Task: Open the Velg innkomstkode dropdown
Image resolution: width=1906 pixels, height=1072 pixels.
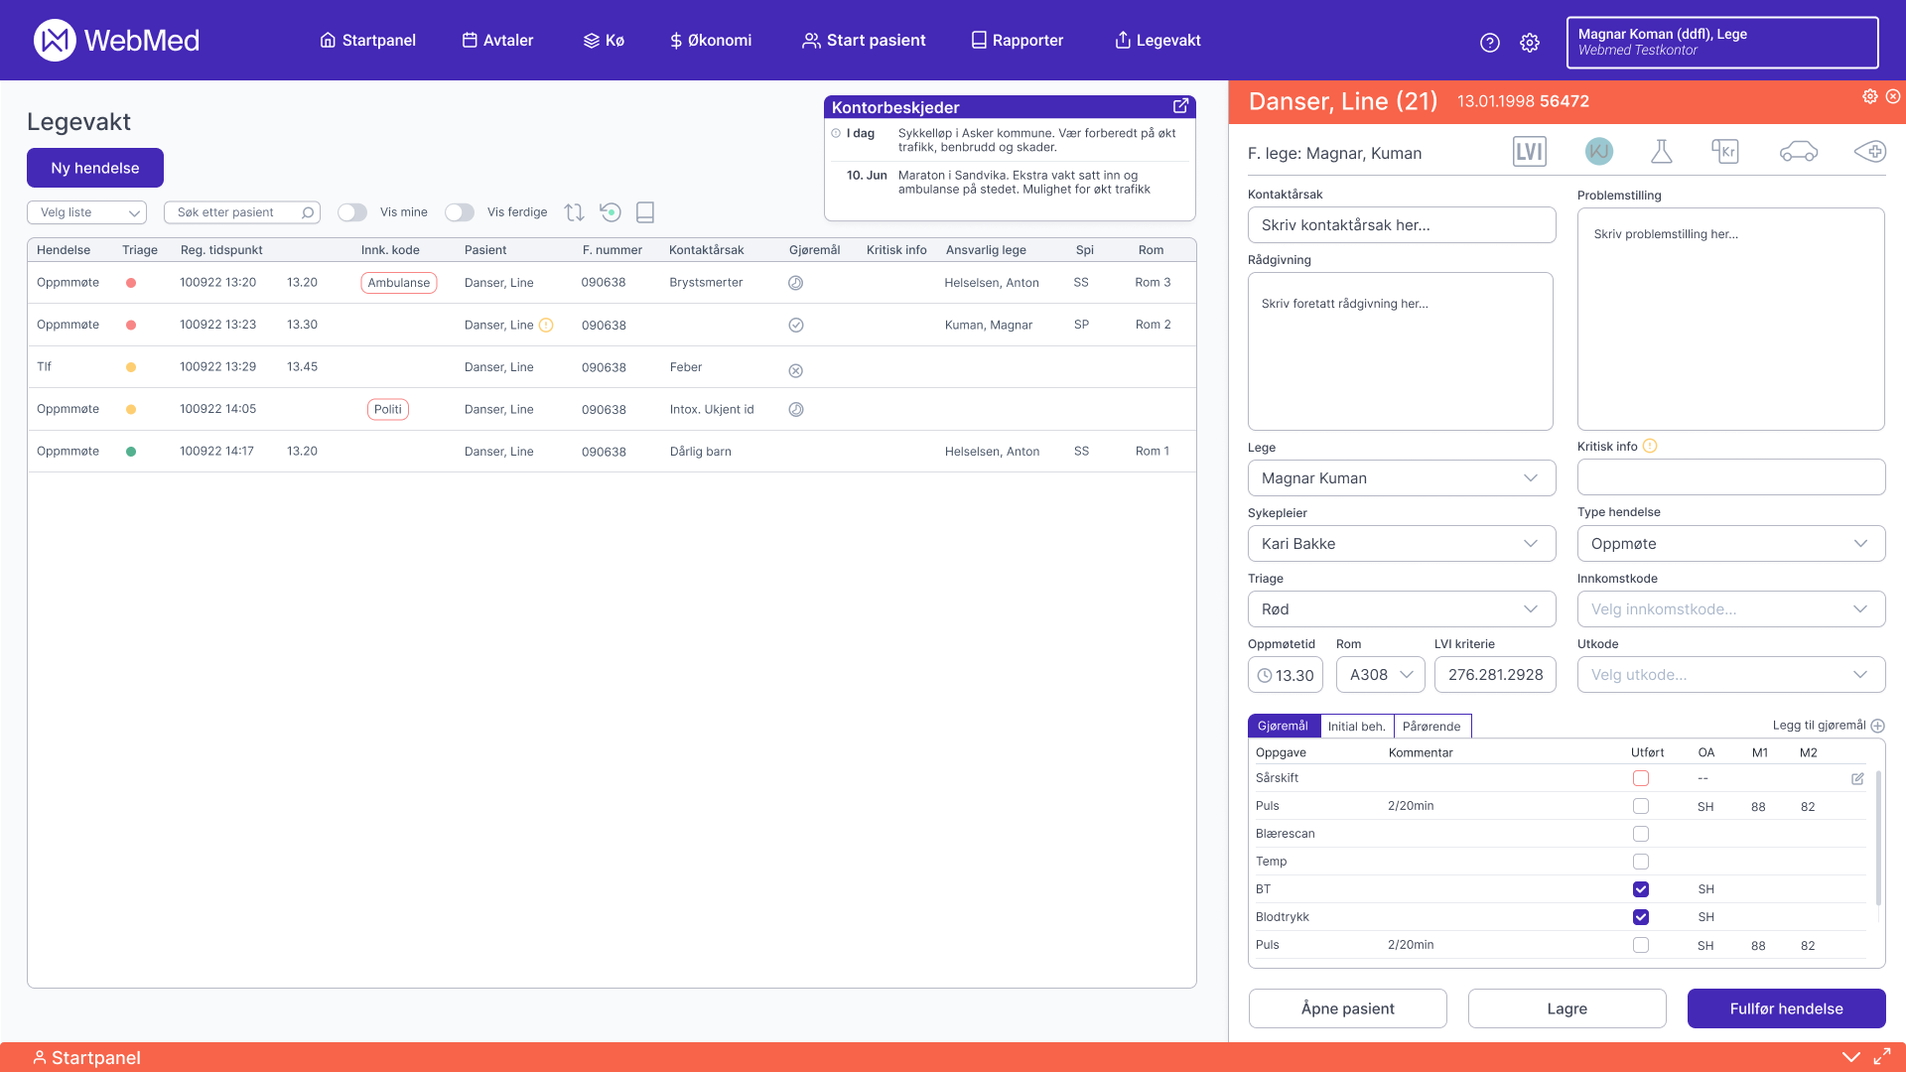Action: coord(1730,609)
